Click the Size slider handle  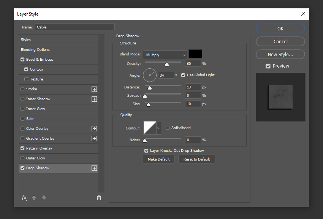(x=149, y=105)
